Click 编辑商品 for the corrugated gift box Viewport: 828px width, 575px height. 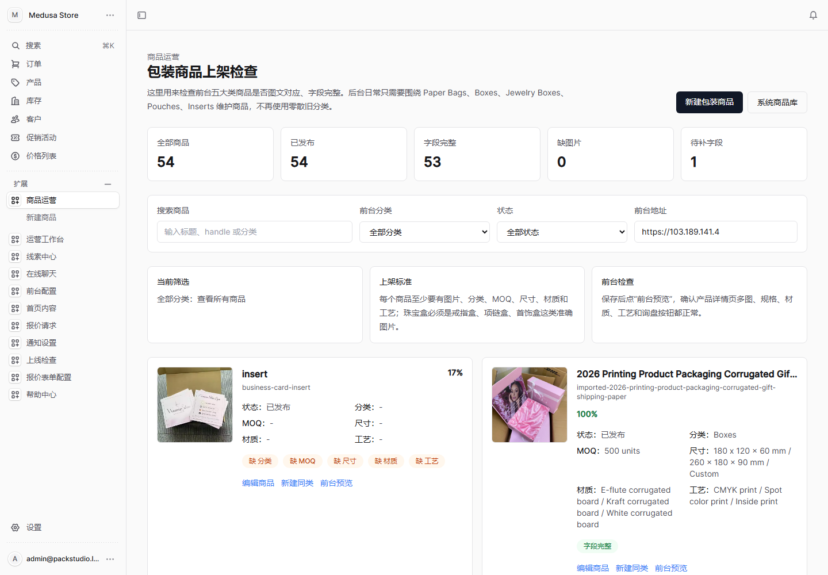click(593, 568)
